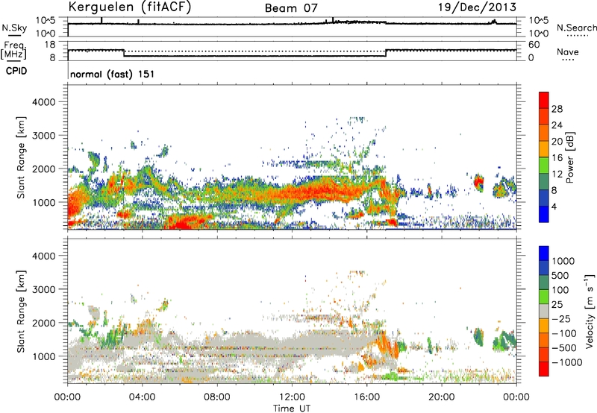Click the '16:00' time axis tick label
This screenshot has height=413, width=597.
[366, 397]
